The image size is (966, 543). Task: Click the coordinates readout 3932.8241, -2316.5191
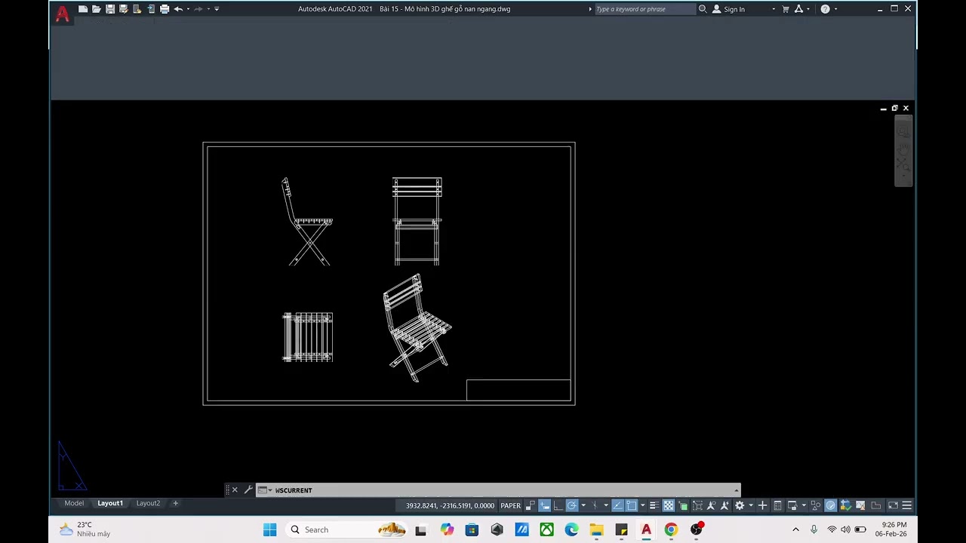click(x=450, y=505)
